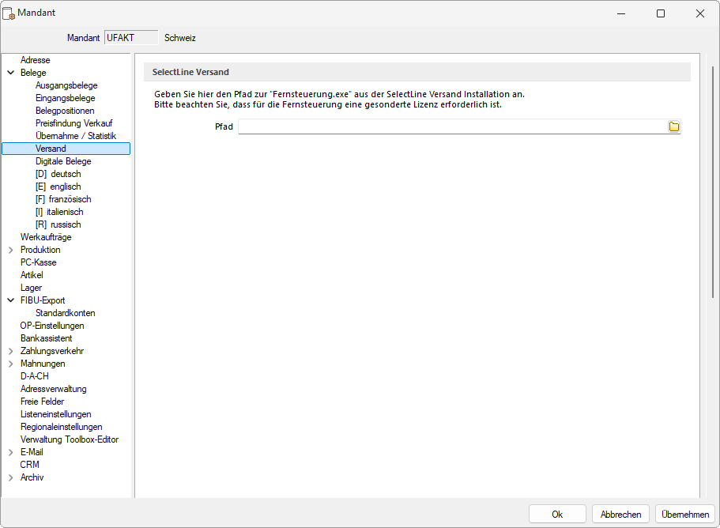Minimize the Mandant window
Image resolution: width=720 pixels, height=528 pixels.
[x=621, y=13]
